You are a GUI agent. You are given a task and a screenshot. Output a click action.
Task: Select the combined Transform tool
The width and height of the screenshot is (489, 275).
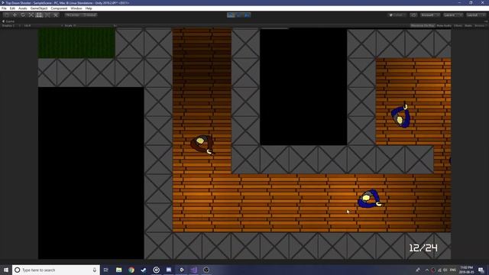(x=47, y=15)
